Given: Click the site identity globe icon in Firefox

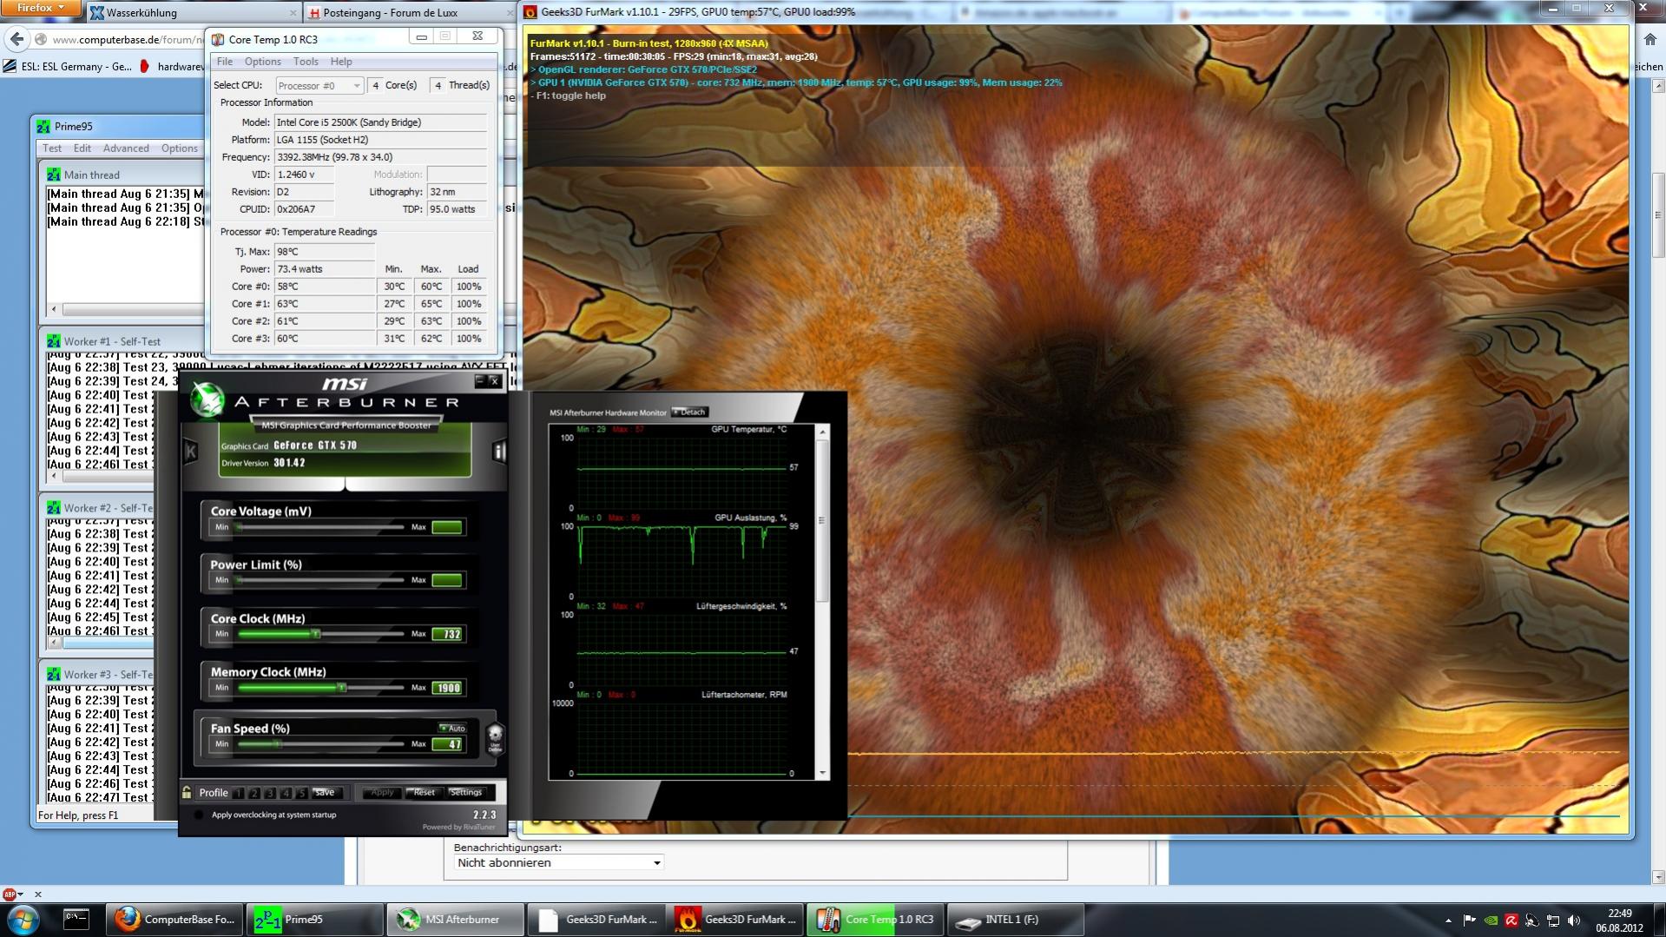Looking at the screenshot, I should pos(41,39).
